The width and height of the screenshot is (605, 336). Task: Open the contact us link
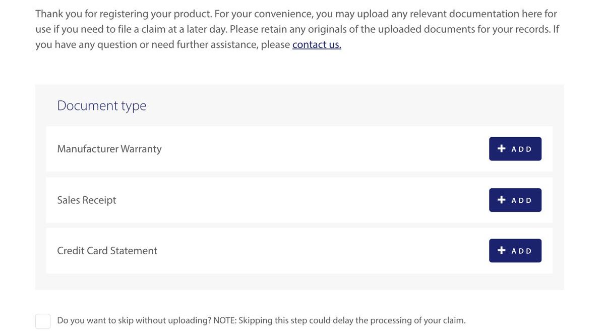[317, 44]
